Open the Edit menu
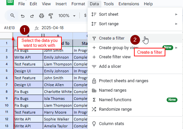This screenshot has width=183, height=129. pos(33,4)
